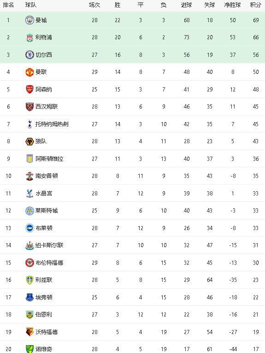Open the 阿斯顿维拉 team link

click(x=49, y=159)
